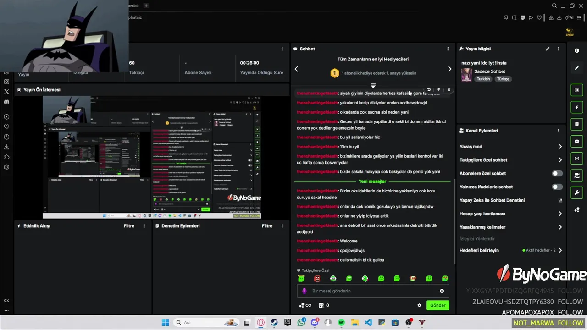Open the Opera sidebar settings gear
Viewport: 587px width, 330px height.
tap(6, 167)
